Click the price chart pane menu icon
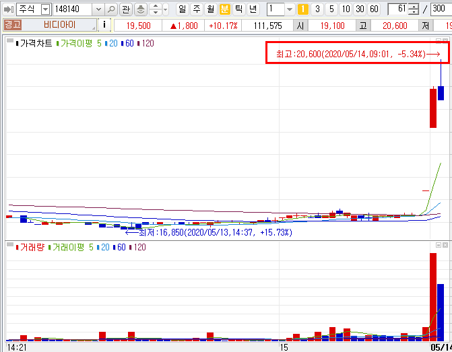This screenshot has width=452, height=352. point(10,41)
